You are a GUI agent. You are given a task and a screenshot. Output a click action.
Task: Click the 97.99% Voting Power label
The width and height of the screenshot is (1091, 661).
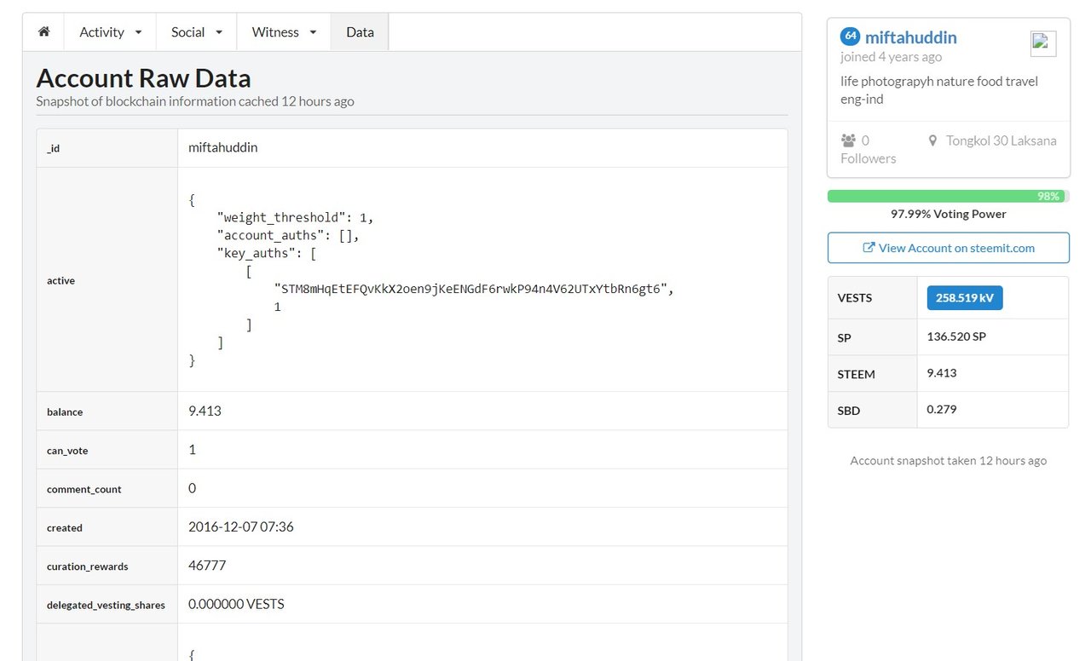pyautogui.click(x=948, y=214)
